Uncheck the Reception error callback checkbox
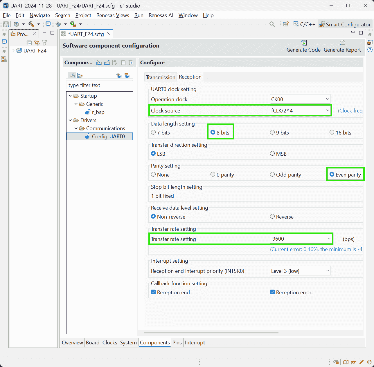 pos(272,292)
